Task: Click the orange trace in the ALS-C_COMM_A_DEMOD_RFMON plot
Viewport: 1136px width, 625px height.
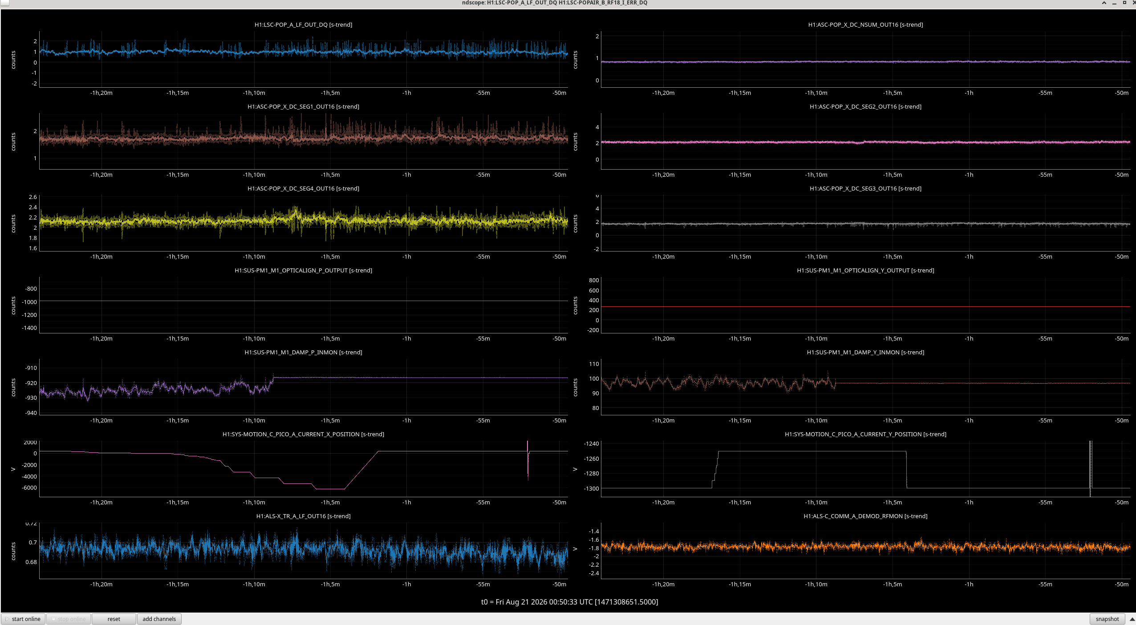Action: pyautogui.click(x=865, y=546)
